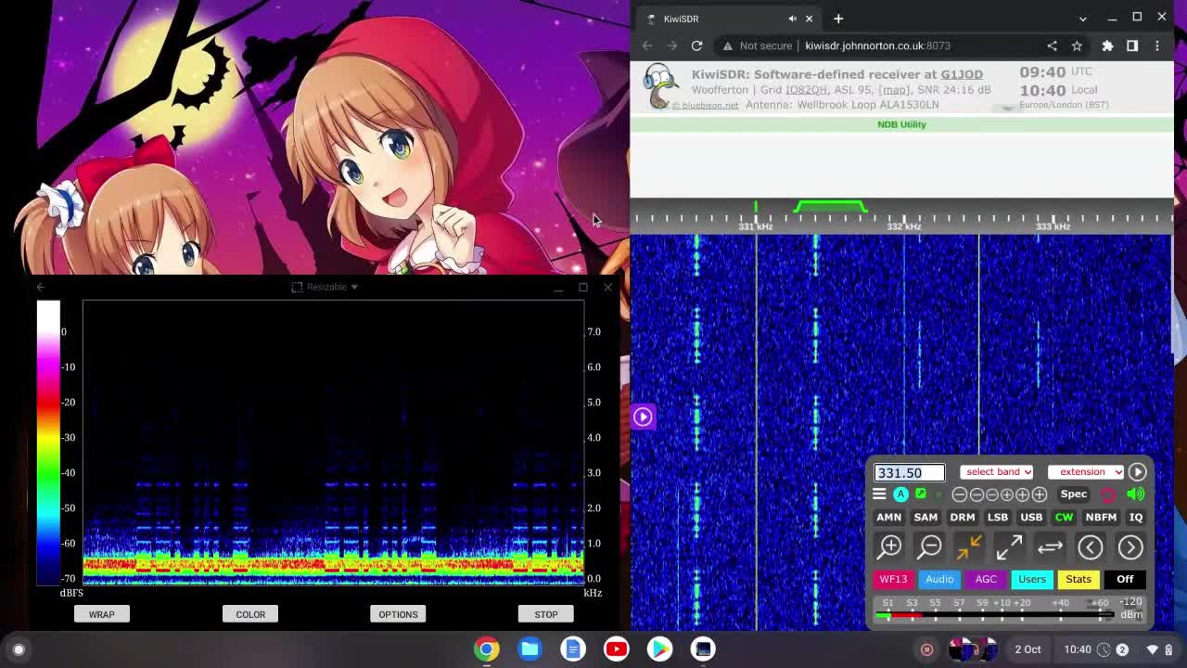Switch to the Stats tab
Viewport: 1187px width, 668px height.
(1079, 579)
